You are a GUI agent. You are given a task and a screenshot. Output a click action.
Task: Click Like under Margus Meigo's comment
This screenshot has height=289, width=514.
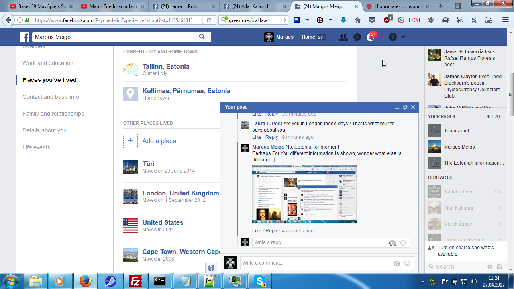coord(257,231)
